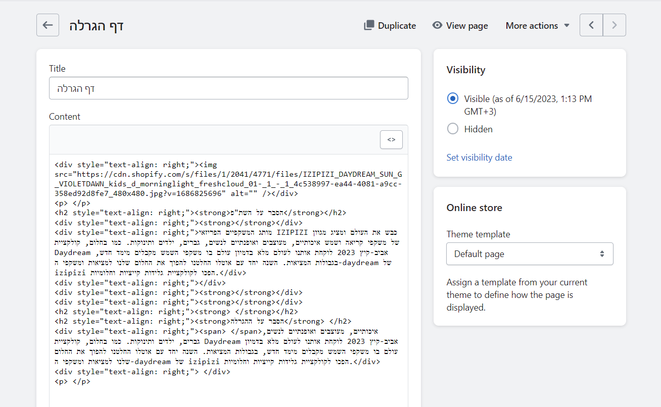Click the "Title" field label
Viewport: 661px width, 407px height.
click(57, 69)
